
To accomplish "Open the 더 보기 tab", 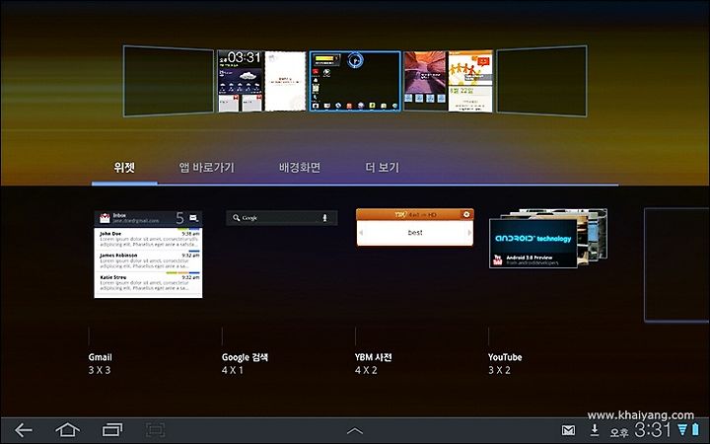I will pos(383,167).
